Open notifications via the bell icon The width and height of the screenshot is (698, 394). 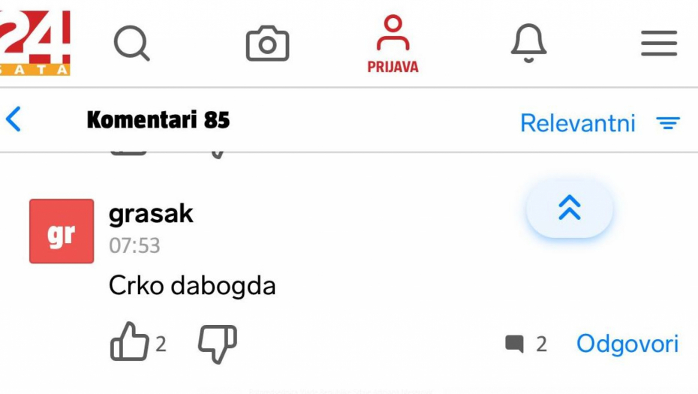(x=528, y=44)
